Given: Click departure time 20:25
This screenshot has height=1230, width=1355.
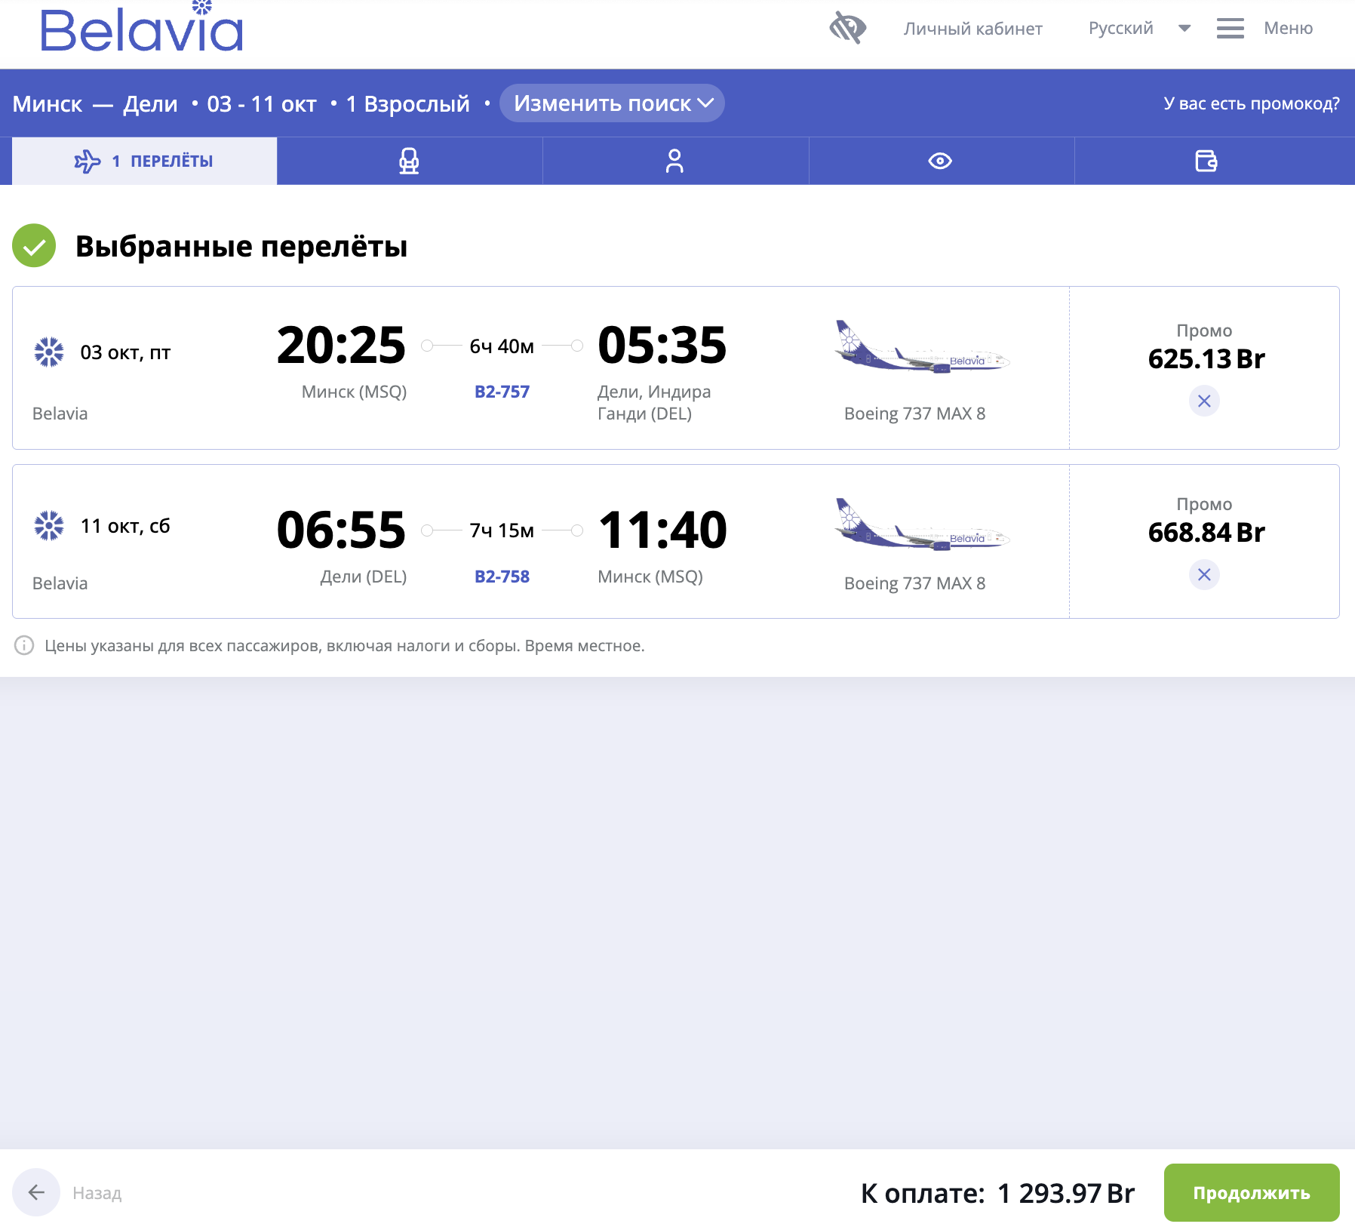Looking at the screenshot, I should [x=341, y=346].
